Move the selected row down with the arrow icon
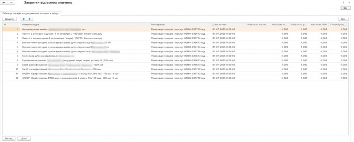The width and height of the screenshot is (354, 142). 29,19
